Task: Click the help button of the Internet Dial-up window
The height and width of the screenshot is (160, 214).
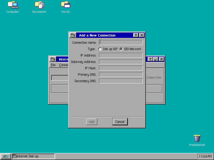Action: tap(150, 59)
